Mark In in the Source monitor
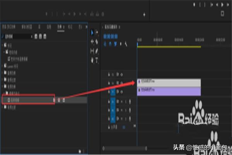The width and height of the screenshot is (232, 155). click(52, 14)
